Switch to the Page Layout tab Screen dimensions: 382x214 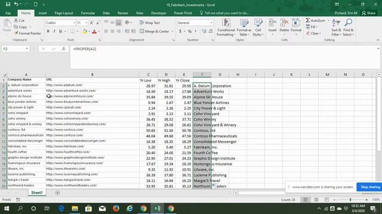pyautogui.click(x=64, y=13)
